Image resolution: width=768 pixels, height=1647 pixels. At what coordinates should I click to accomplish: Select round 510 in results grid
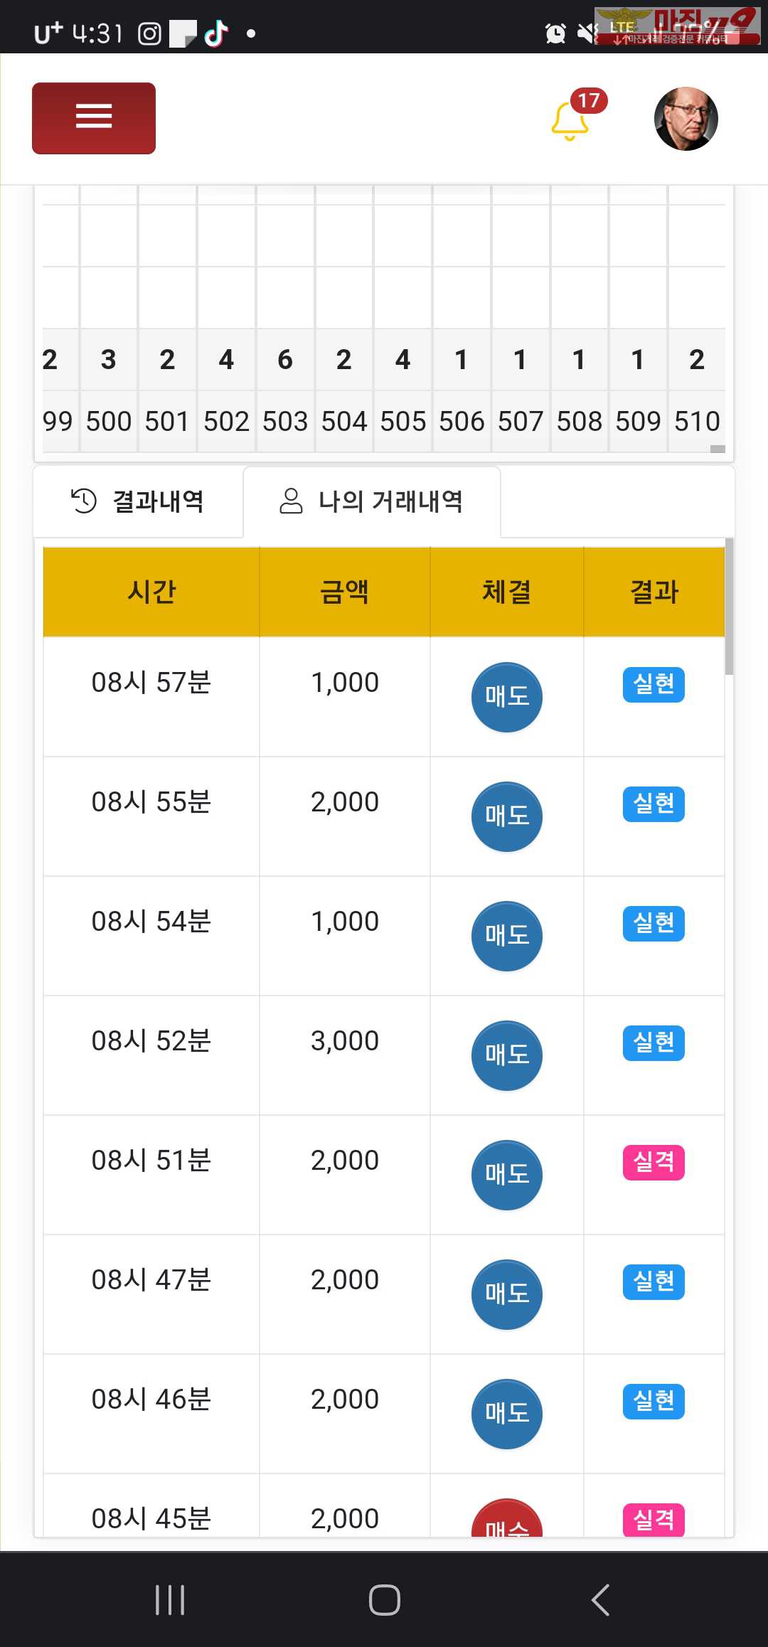[697, 421]
